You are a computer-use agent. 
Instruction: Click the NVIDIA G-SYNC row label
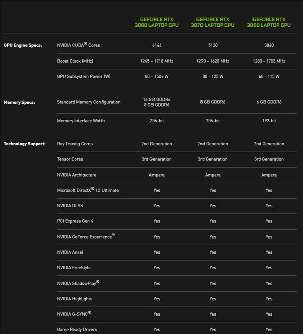pyautogui.click(x=74, y=314)
